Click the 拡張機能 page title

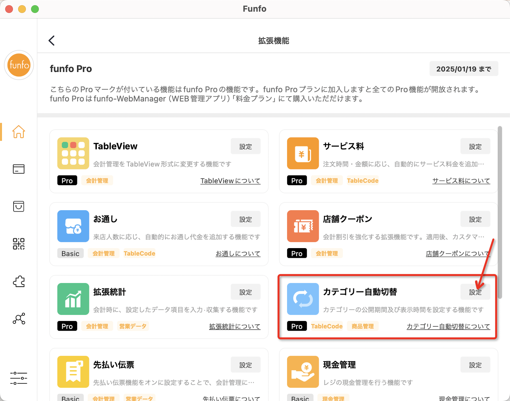pyautogui.click(x=274, y=40)
